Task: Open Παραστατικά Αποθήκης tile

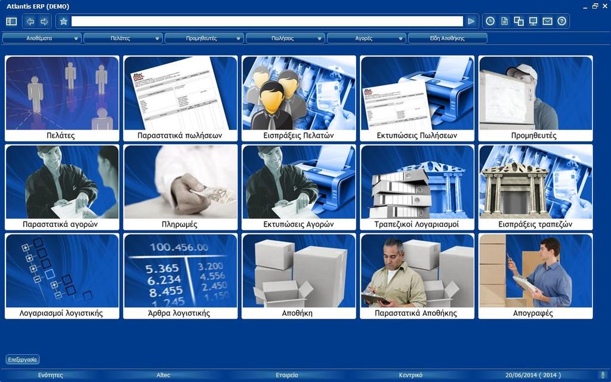Action: tap(417, 276)
